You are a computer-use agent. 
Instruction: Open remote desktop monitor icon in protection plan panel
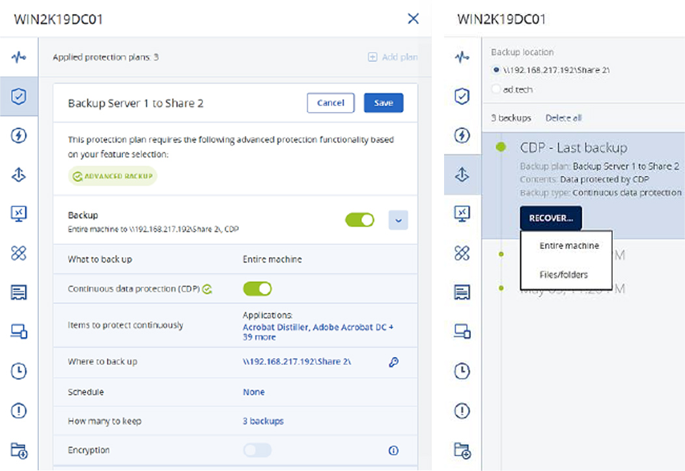coord(19,214)
